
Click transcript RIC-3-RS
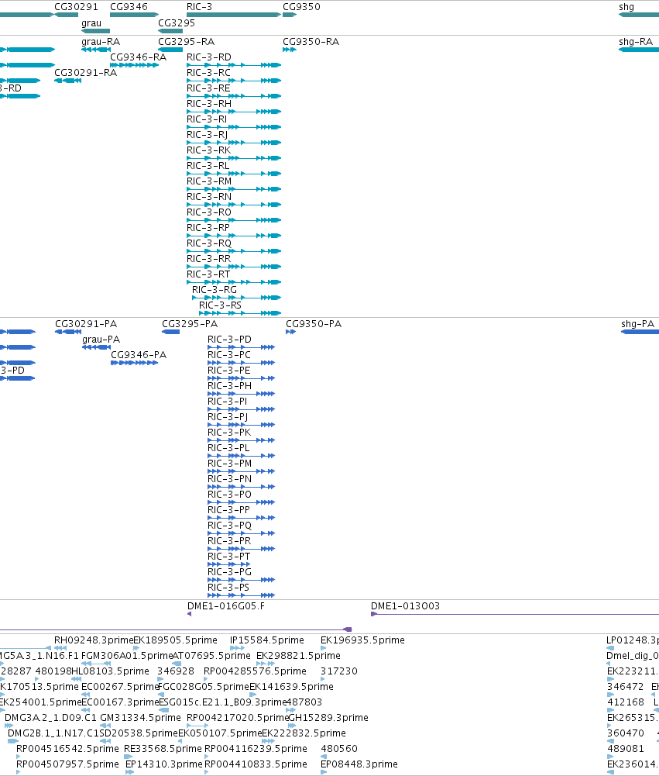[240, 313]
